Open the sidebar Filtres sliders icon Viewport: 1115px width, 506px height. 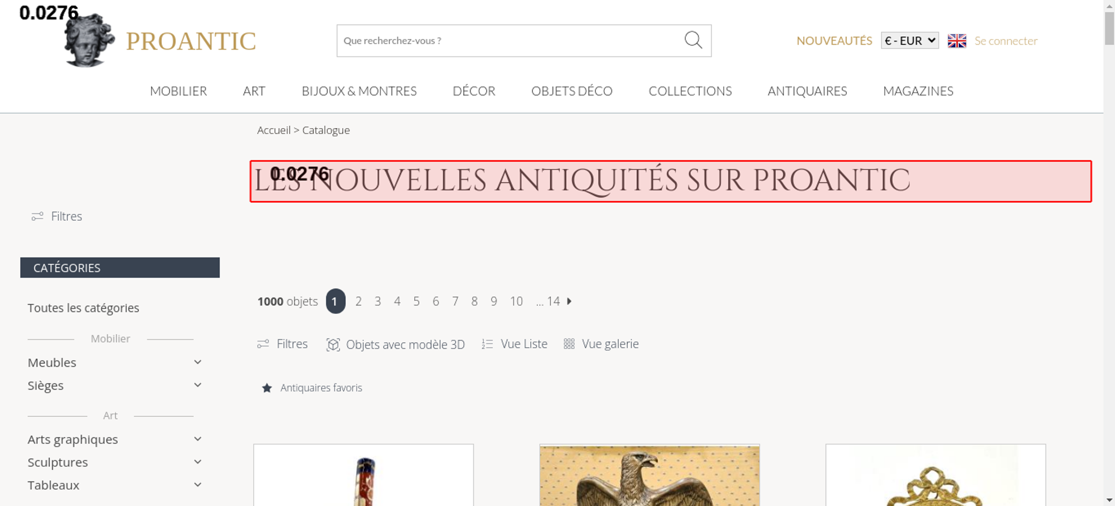[37, 216]
